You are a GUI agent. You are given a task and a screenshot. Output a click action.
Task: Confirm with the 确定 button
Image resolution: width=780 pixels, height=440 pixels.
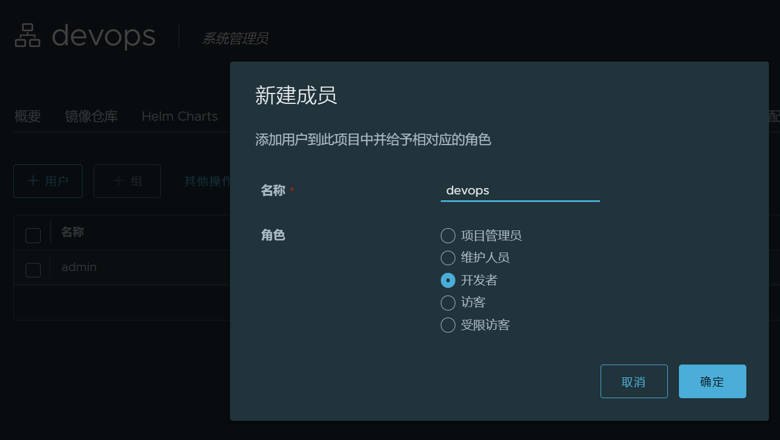pos(712,381)
